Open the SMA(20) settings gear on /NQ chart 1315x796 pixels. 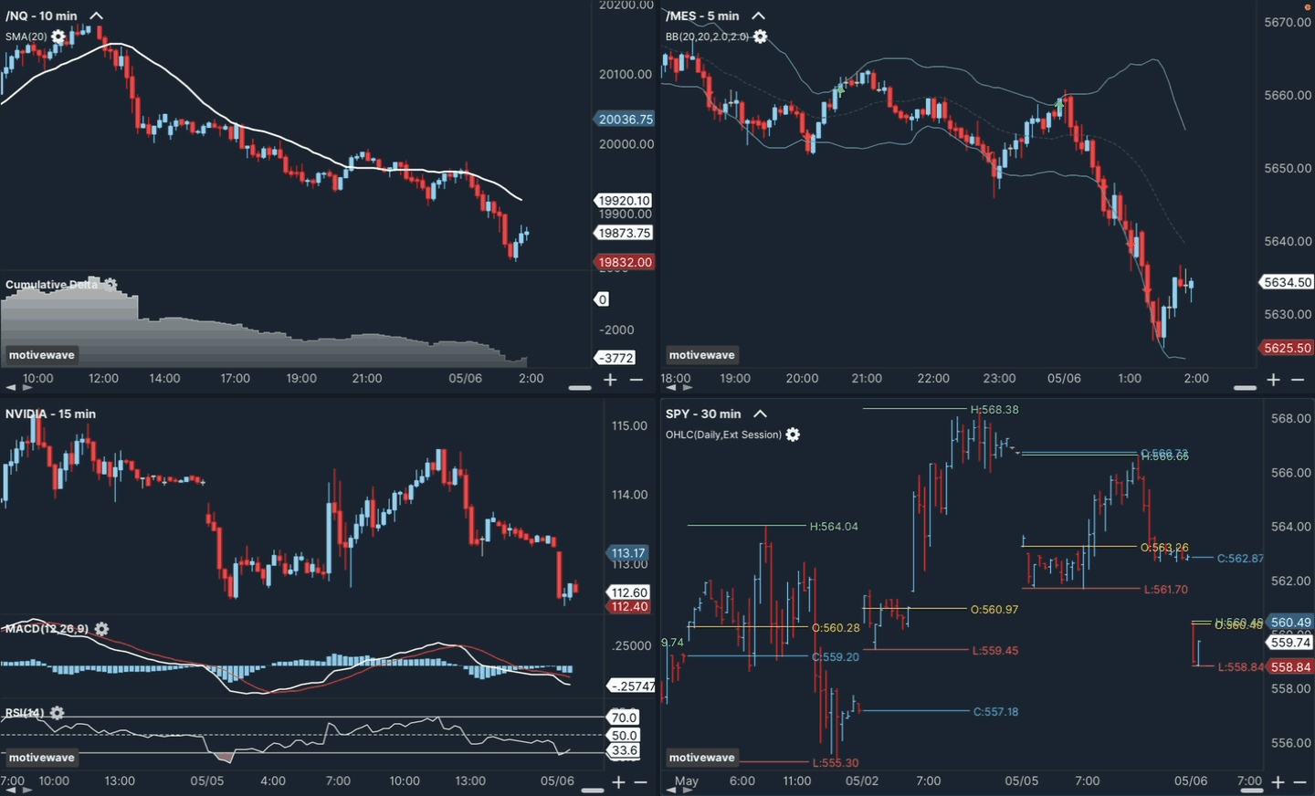pyautogui.click(x=58, y=36)
